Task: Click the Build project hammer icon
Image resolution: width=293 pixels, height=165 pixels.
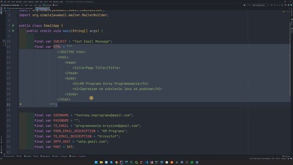Action: pyautogui.click(x=249, y=5)
